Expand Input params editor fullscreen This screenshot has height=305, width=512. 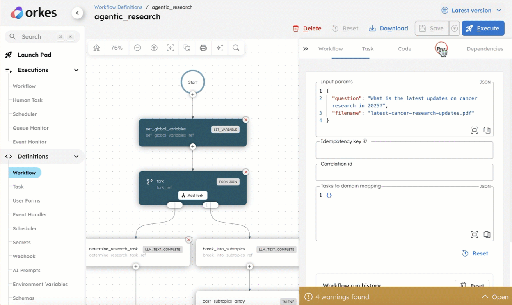[474, 130]
